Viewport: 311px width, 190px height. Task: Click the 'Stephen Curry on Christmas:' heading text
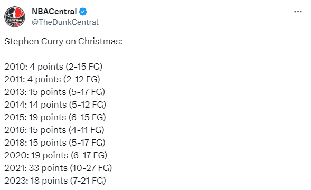point(63,42)
